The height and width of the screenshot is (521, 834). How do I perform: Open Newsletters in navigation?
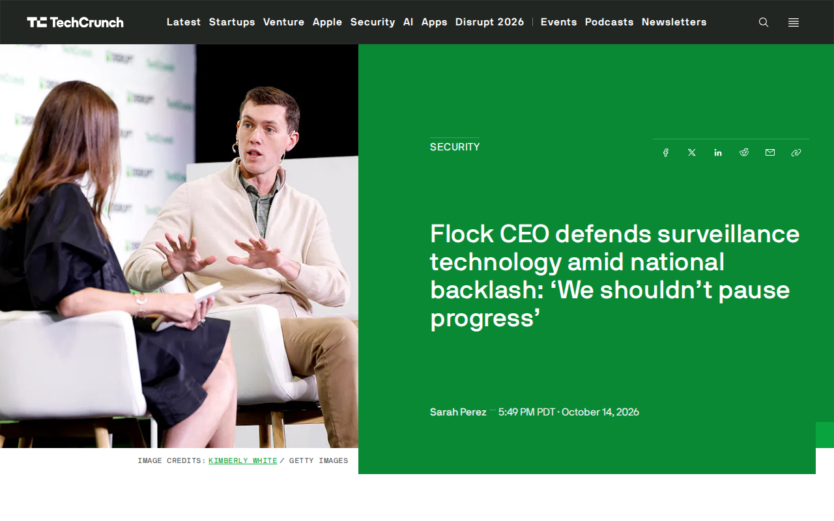(674, 22)
